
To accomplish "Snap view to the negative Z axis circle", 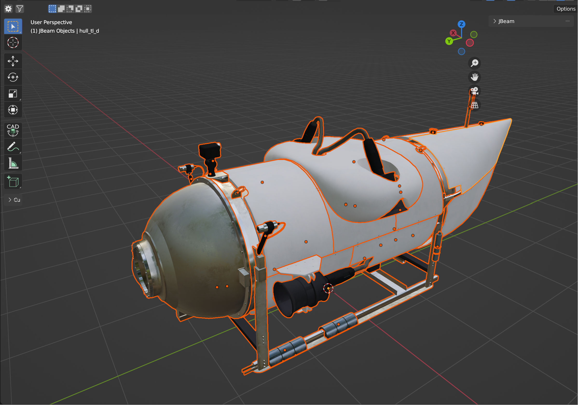I will click(x=462, y=52).
